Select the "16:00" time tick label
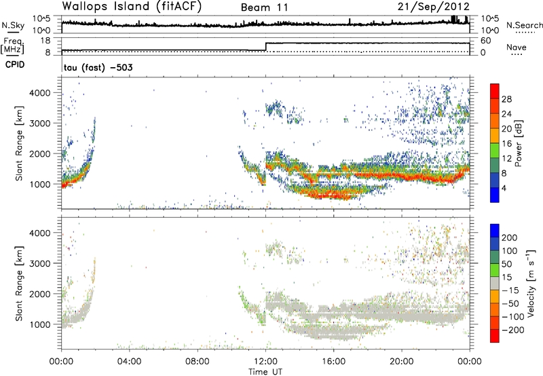The width and height of the screenshot is (543, 376). 333,362
